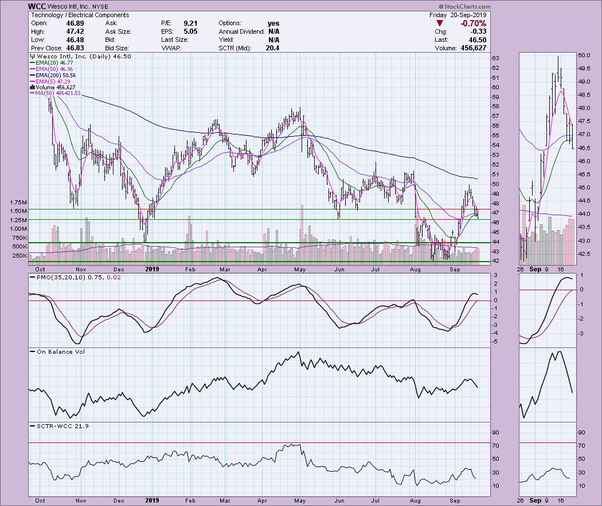
Task: Click the On Balance Vol panel label
Action: point(52,351)
